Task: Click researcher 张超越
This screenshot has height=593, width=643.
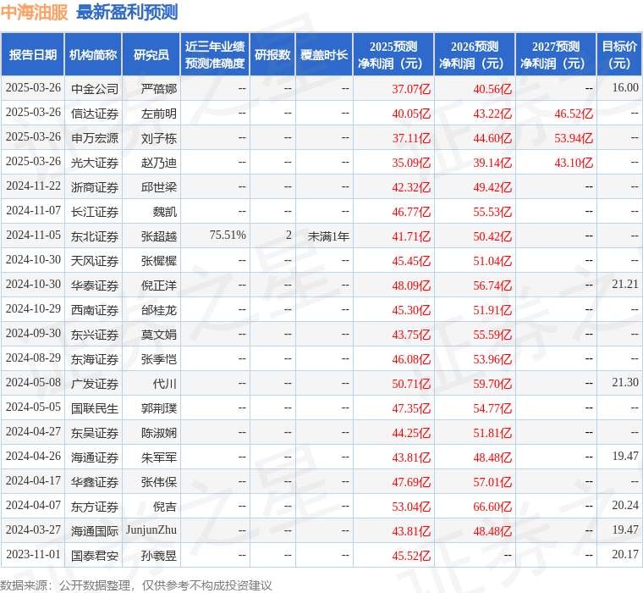Action: 159,236
